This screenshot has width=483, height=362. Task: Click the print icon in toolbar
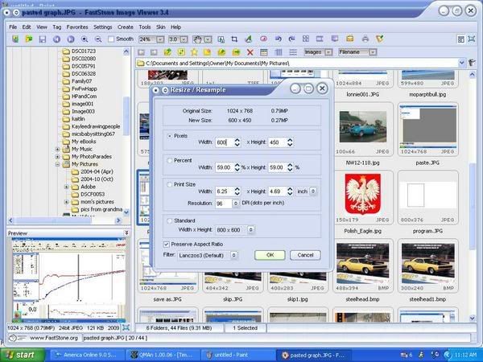click(365, 39)
